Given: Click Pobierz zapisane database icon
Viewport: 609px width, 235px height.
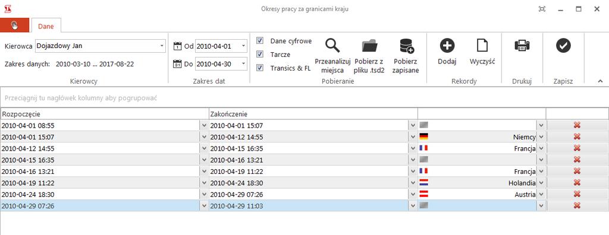Looking at the screenshot, I should (x=407, y=46).
